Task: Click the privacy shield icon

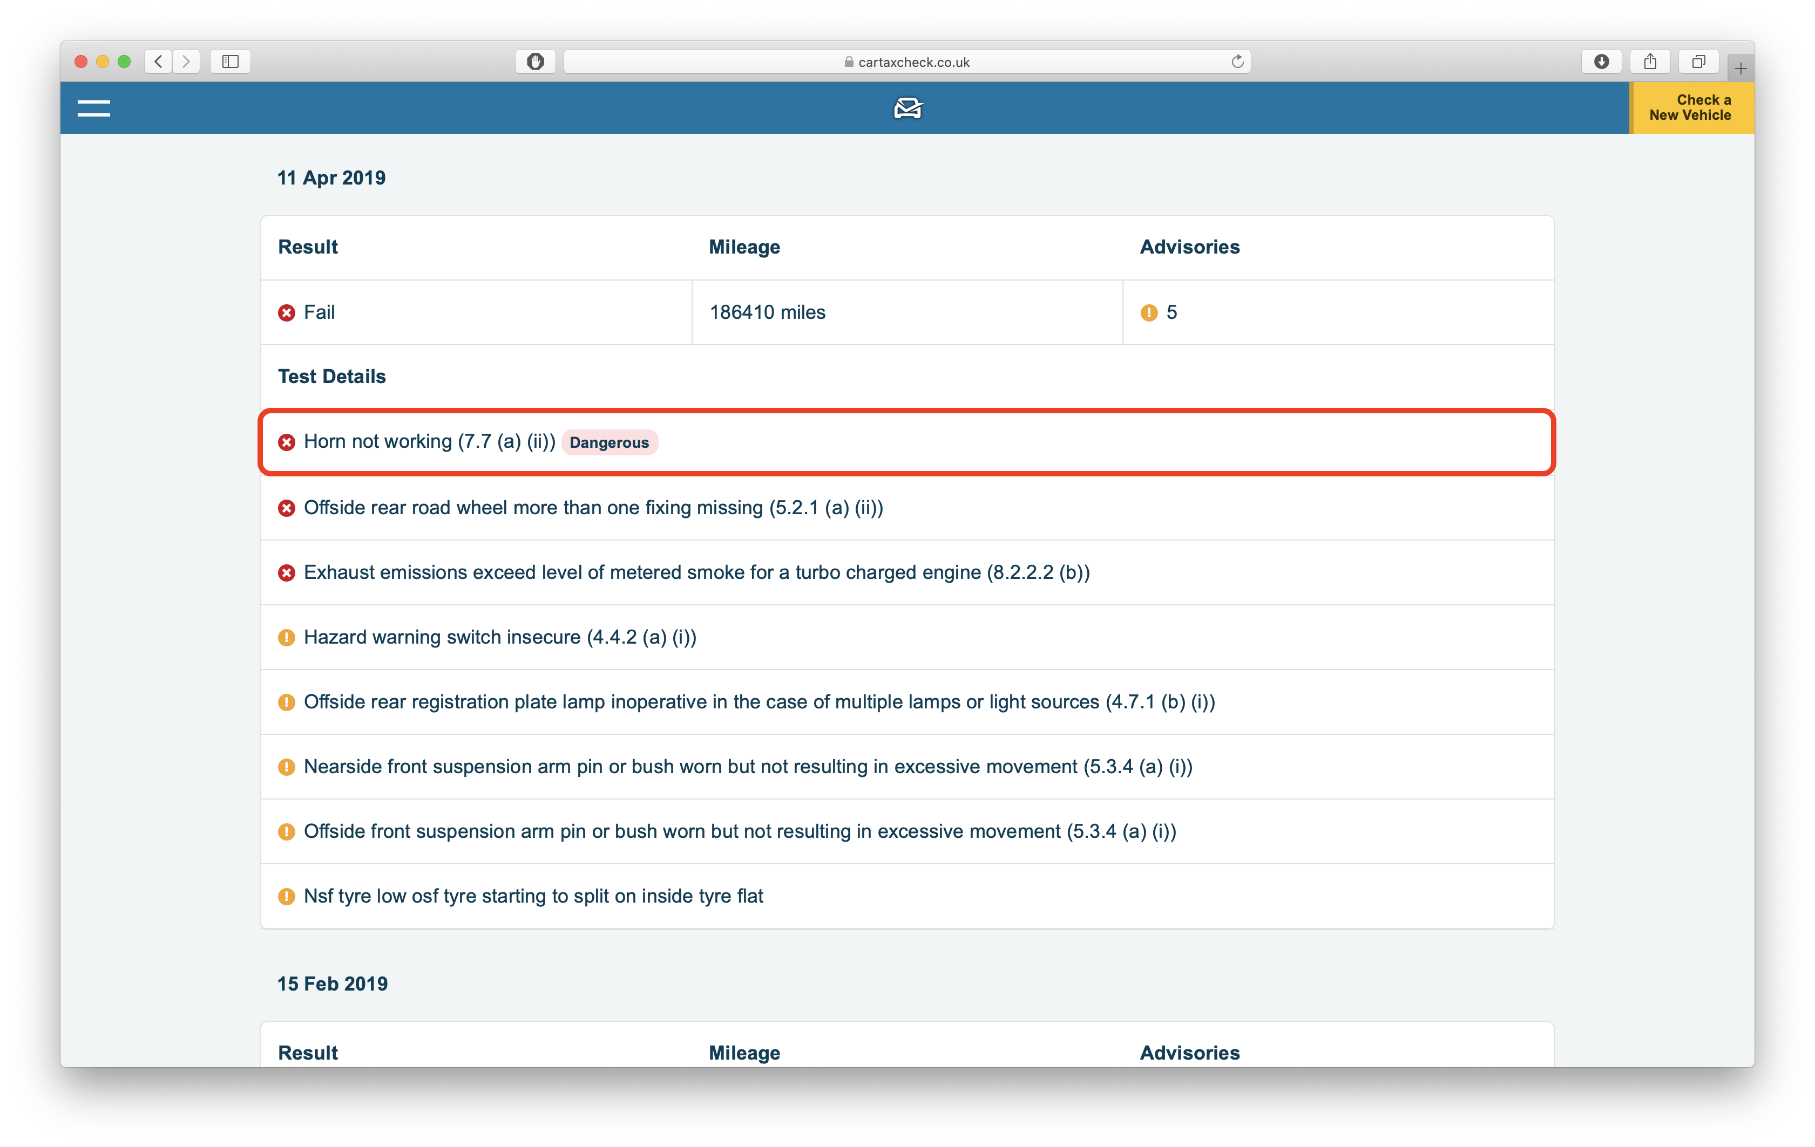Action: [x=535, y=62]
